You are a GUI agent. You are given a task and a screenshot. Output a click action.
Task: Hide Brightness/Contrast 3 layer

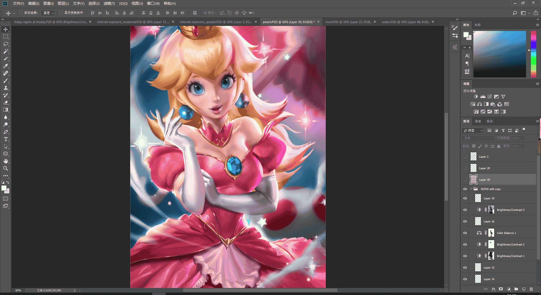click(465, 210)
